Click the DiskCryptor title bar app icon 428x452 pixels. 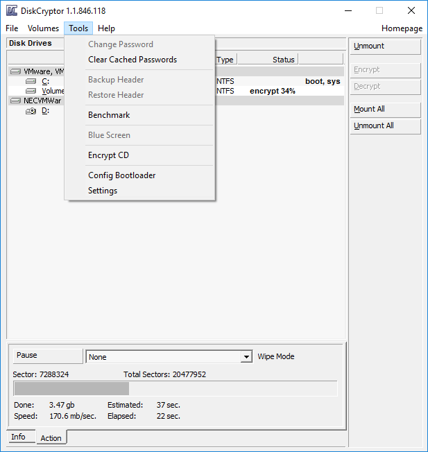point(12,10)
